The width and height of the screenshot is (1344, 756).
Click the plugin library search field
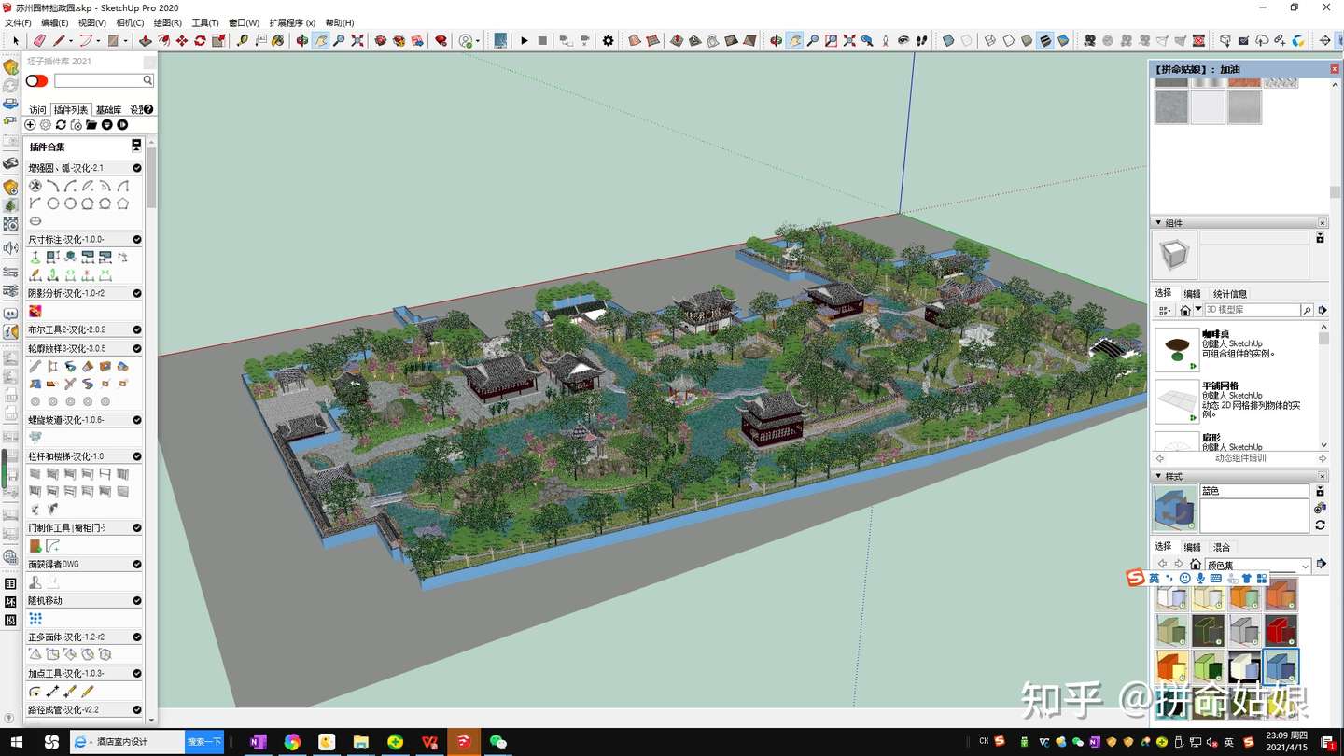coord(104,80)
